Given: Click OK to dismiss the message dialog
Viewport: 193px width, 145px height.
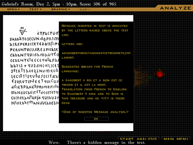Looking at the screenshot, I should 96,119.
